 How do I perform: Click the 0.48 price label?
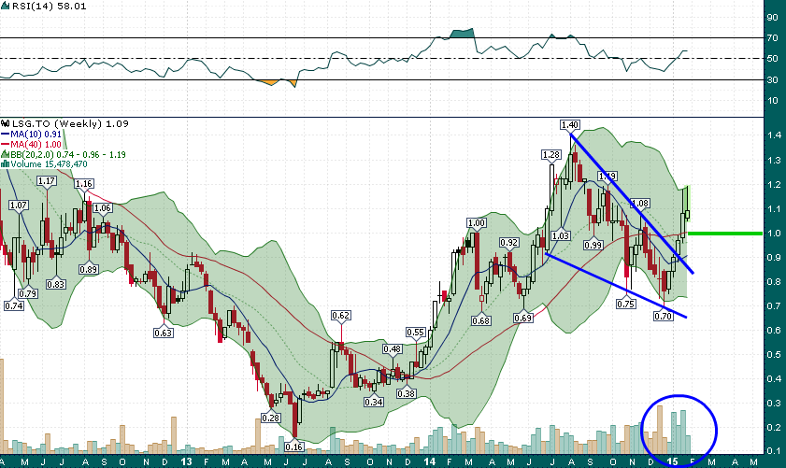coord(392,349)
